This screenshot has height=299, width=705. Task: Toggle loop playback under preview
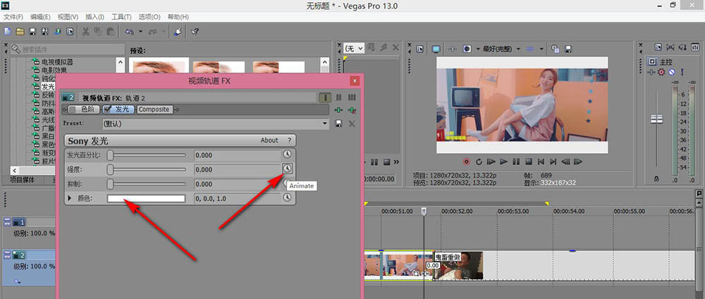(479, 161)
